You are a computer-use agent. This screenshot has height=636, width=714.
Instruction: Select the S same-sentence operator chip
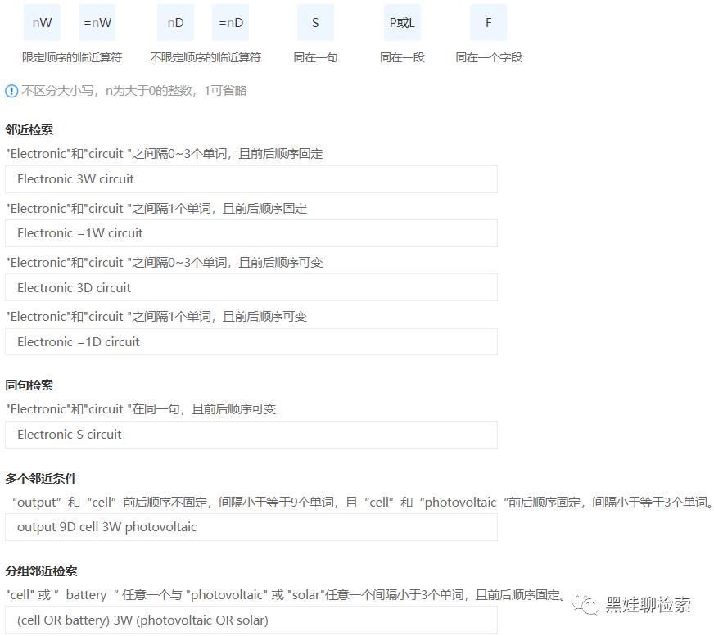tap(315, 22)
